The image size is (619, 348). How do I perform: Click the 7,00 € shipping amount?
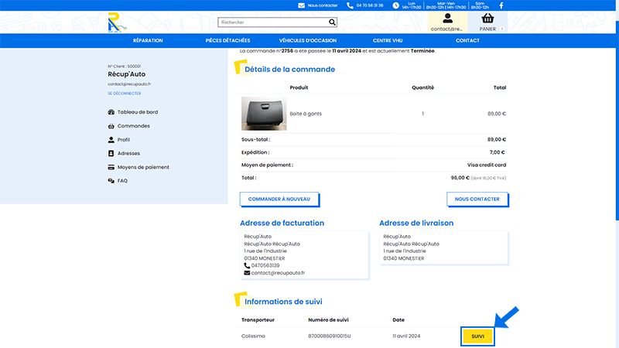coord(498,152)
